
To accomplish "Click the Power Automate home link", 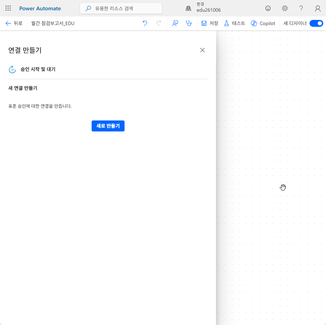I will (x=40, y=8).
